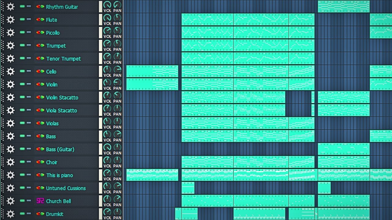Mute the Drumkit track green LED
The width and height of the screenshot is (392, 220).
point(22,214)
